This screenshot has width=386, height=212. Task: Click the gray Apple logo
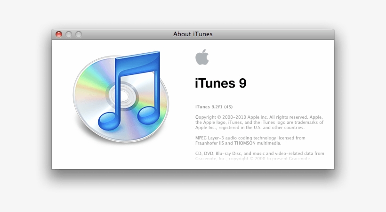(x=202, y=57)
